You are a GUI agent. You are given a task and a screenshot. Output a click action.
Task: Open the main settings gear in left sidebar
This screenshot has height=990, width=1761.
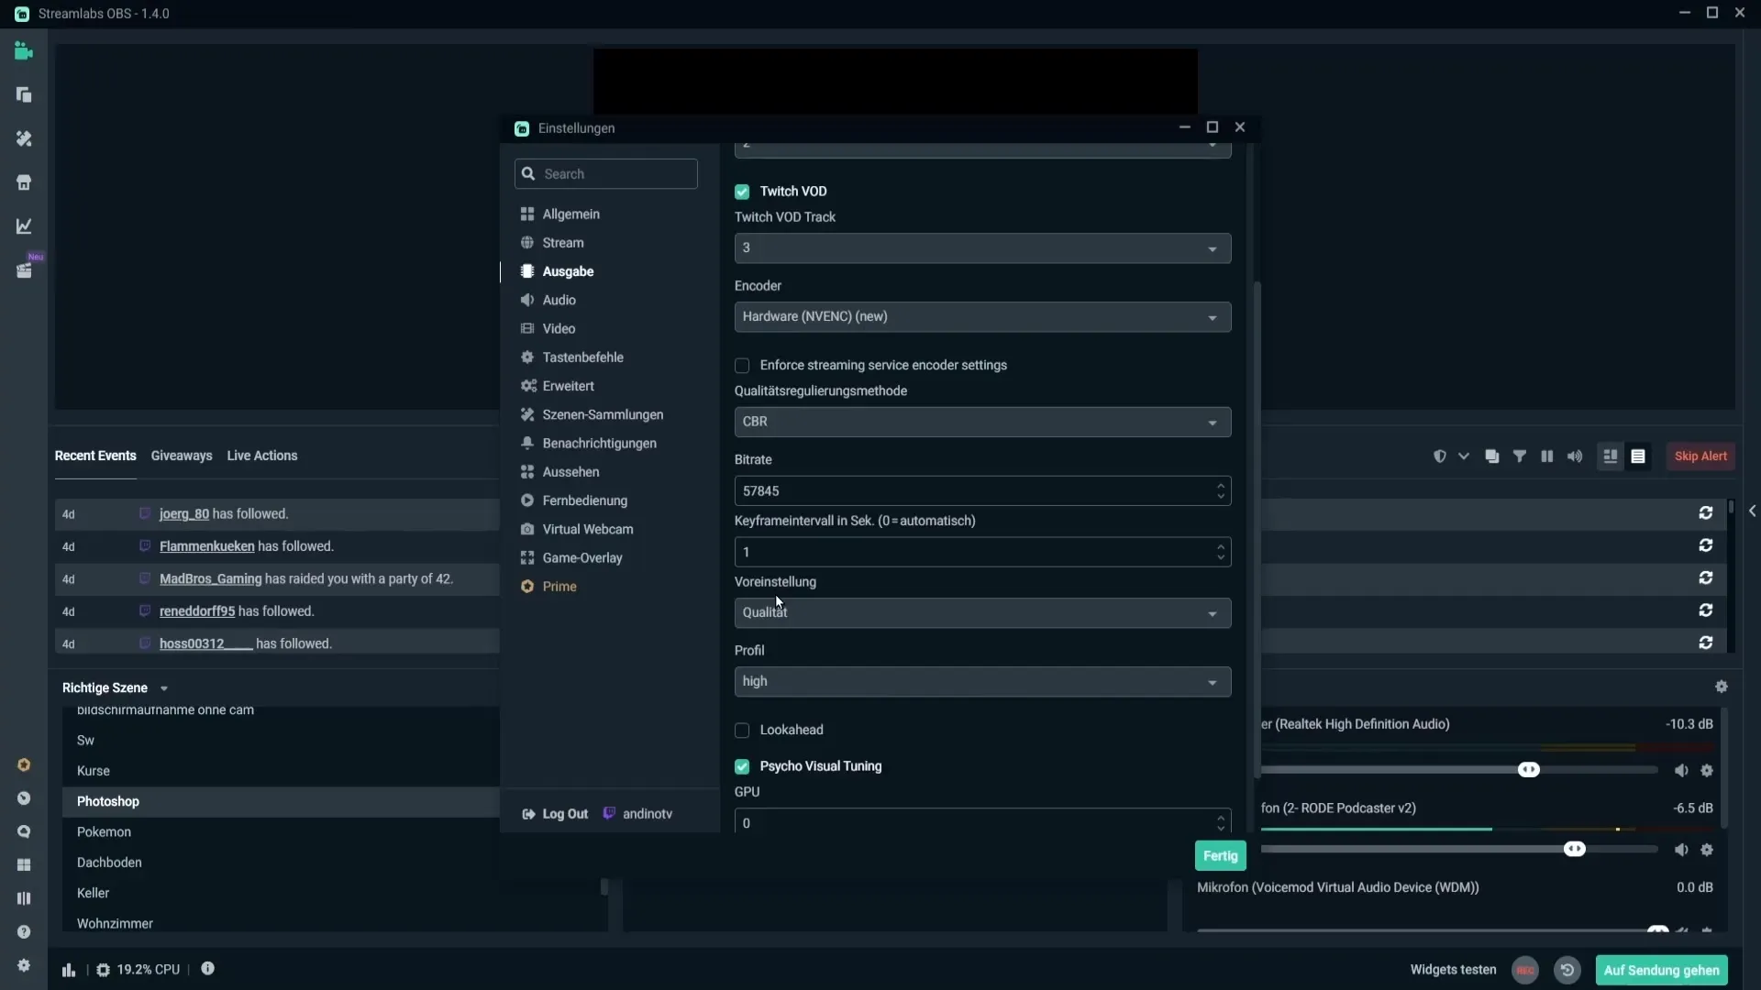click(x=24, y=965)
